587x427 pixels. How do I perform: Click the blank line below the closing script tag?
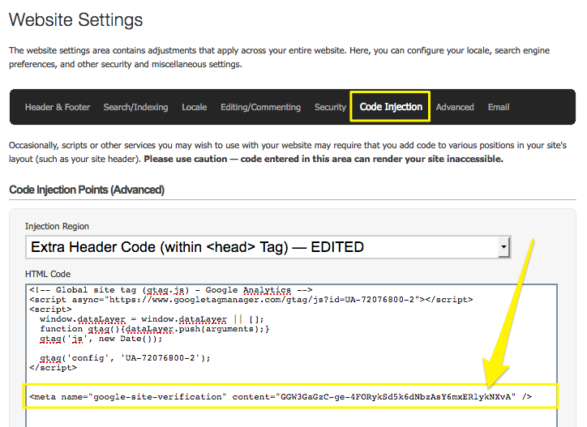243,381
